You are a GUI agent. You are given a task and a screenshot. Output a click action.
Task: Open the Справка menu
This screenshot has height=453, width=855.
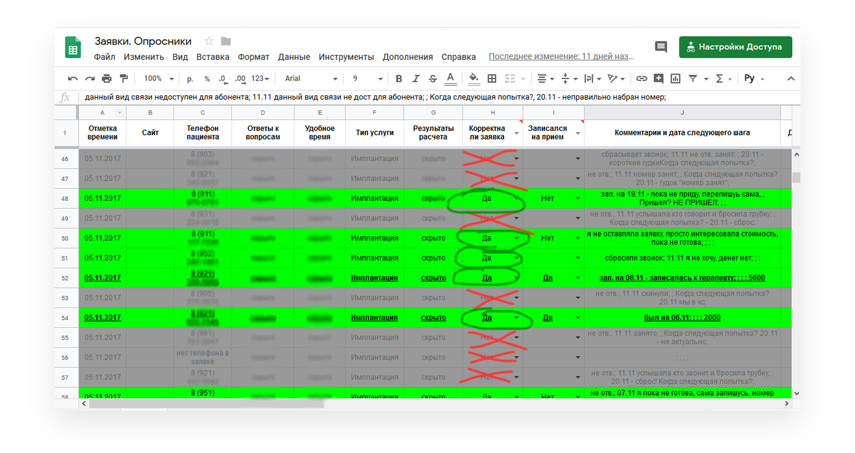pyautogui.click(x=459, y=57)
